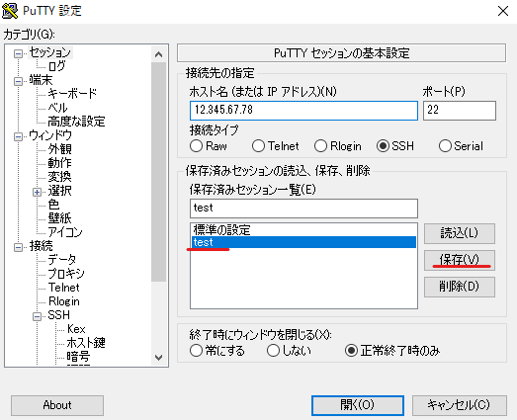
Task: Click the 開く(O) open button
Action: coord(358,405)
